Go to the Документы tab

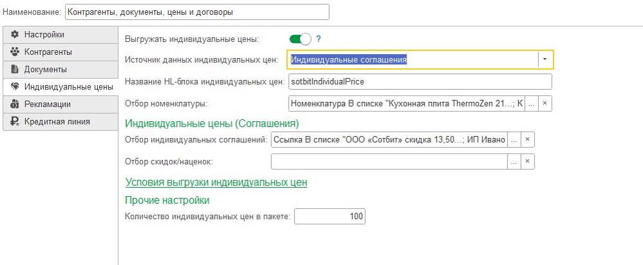[x=61, y=70]
